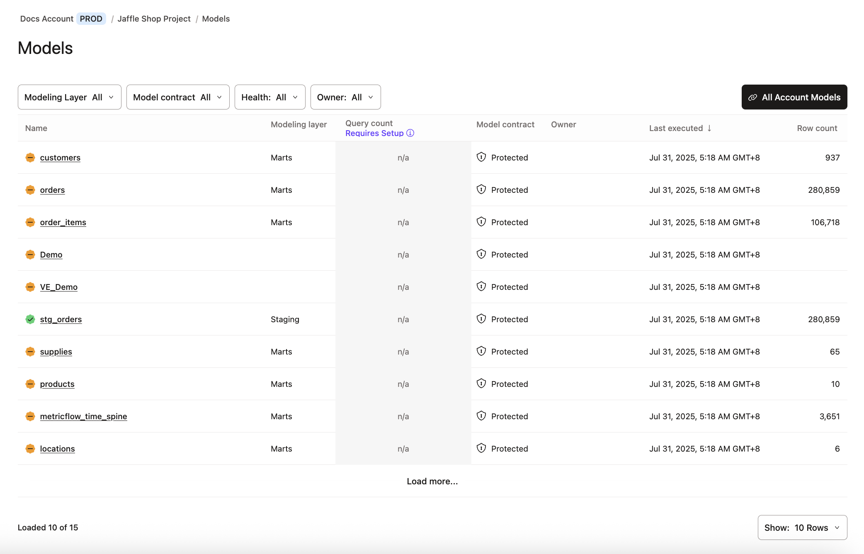The height and width of the screenshot is (554, 864).
Task: Click the Protected shield icon for locations
Action: click(481, 449)
